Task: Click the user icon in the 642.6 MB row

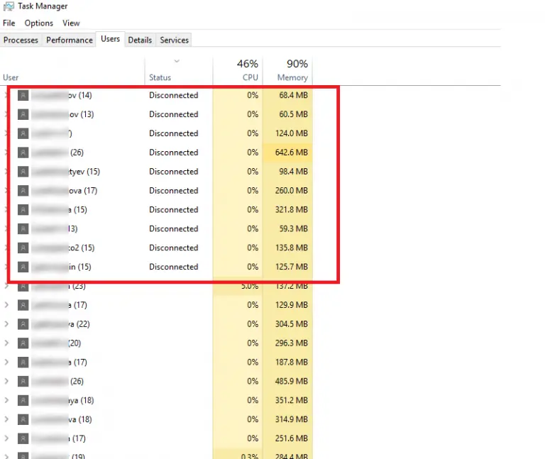Action: (x=23, y=153)
